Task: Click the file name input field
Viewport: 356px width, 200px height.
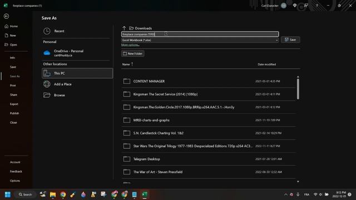Action: 200,34
